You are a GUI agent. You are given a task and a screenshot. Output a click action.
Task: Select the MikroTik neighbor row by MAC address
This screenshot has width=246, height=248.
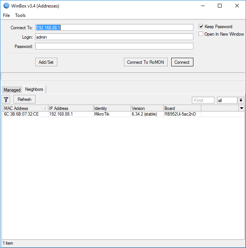[21, 114]
